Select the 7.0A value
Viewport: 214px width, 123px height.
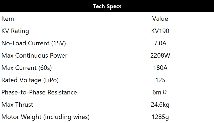pos(160,43)
